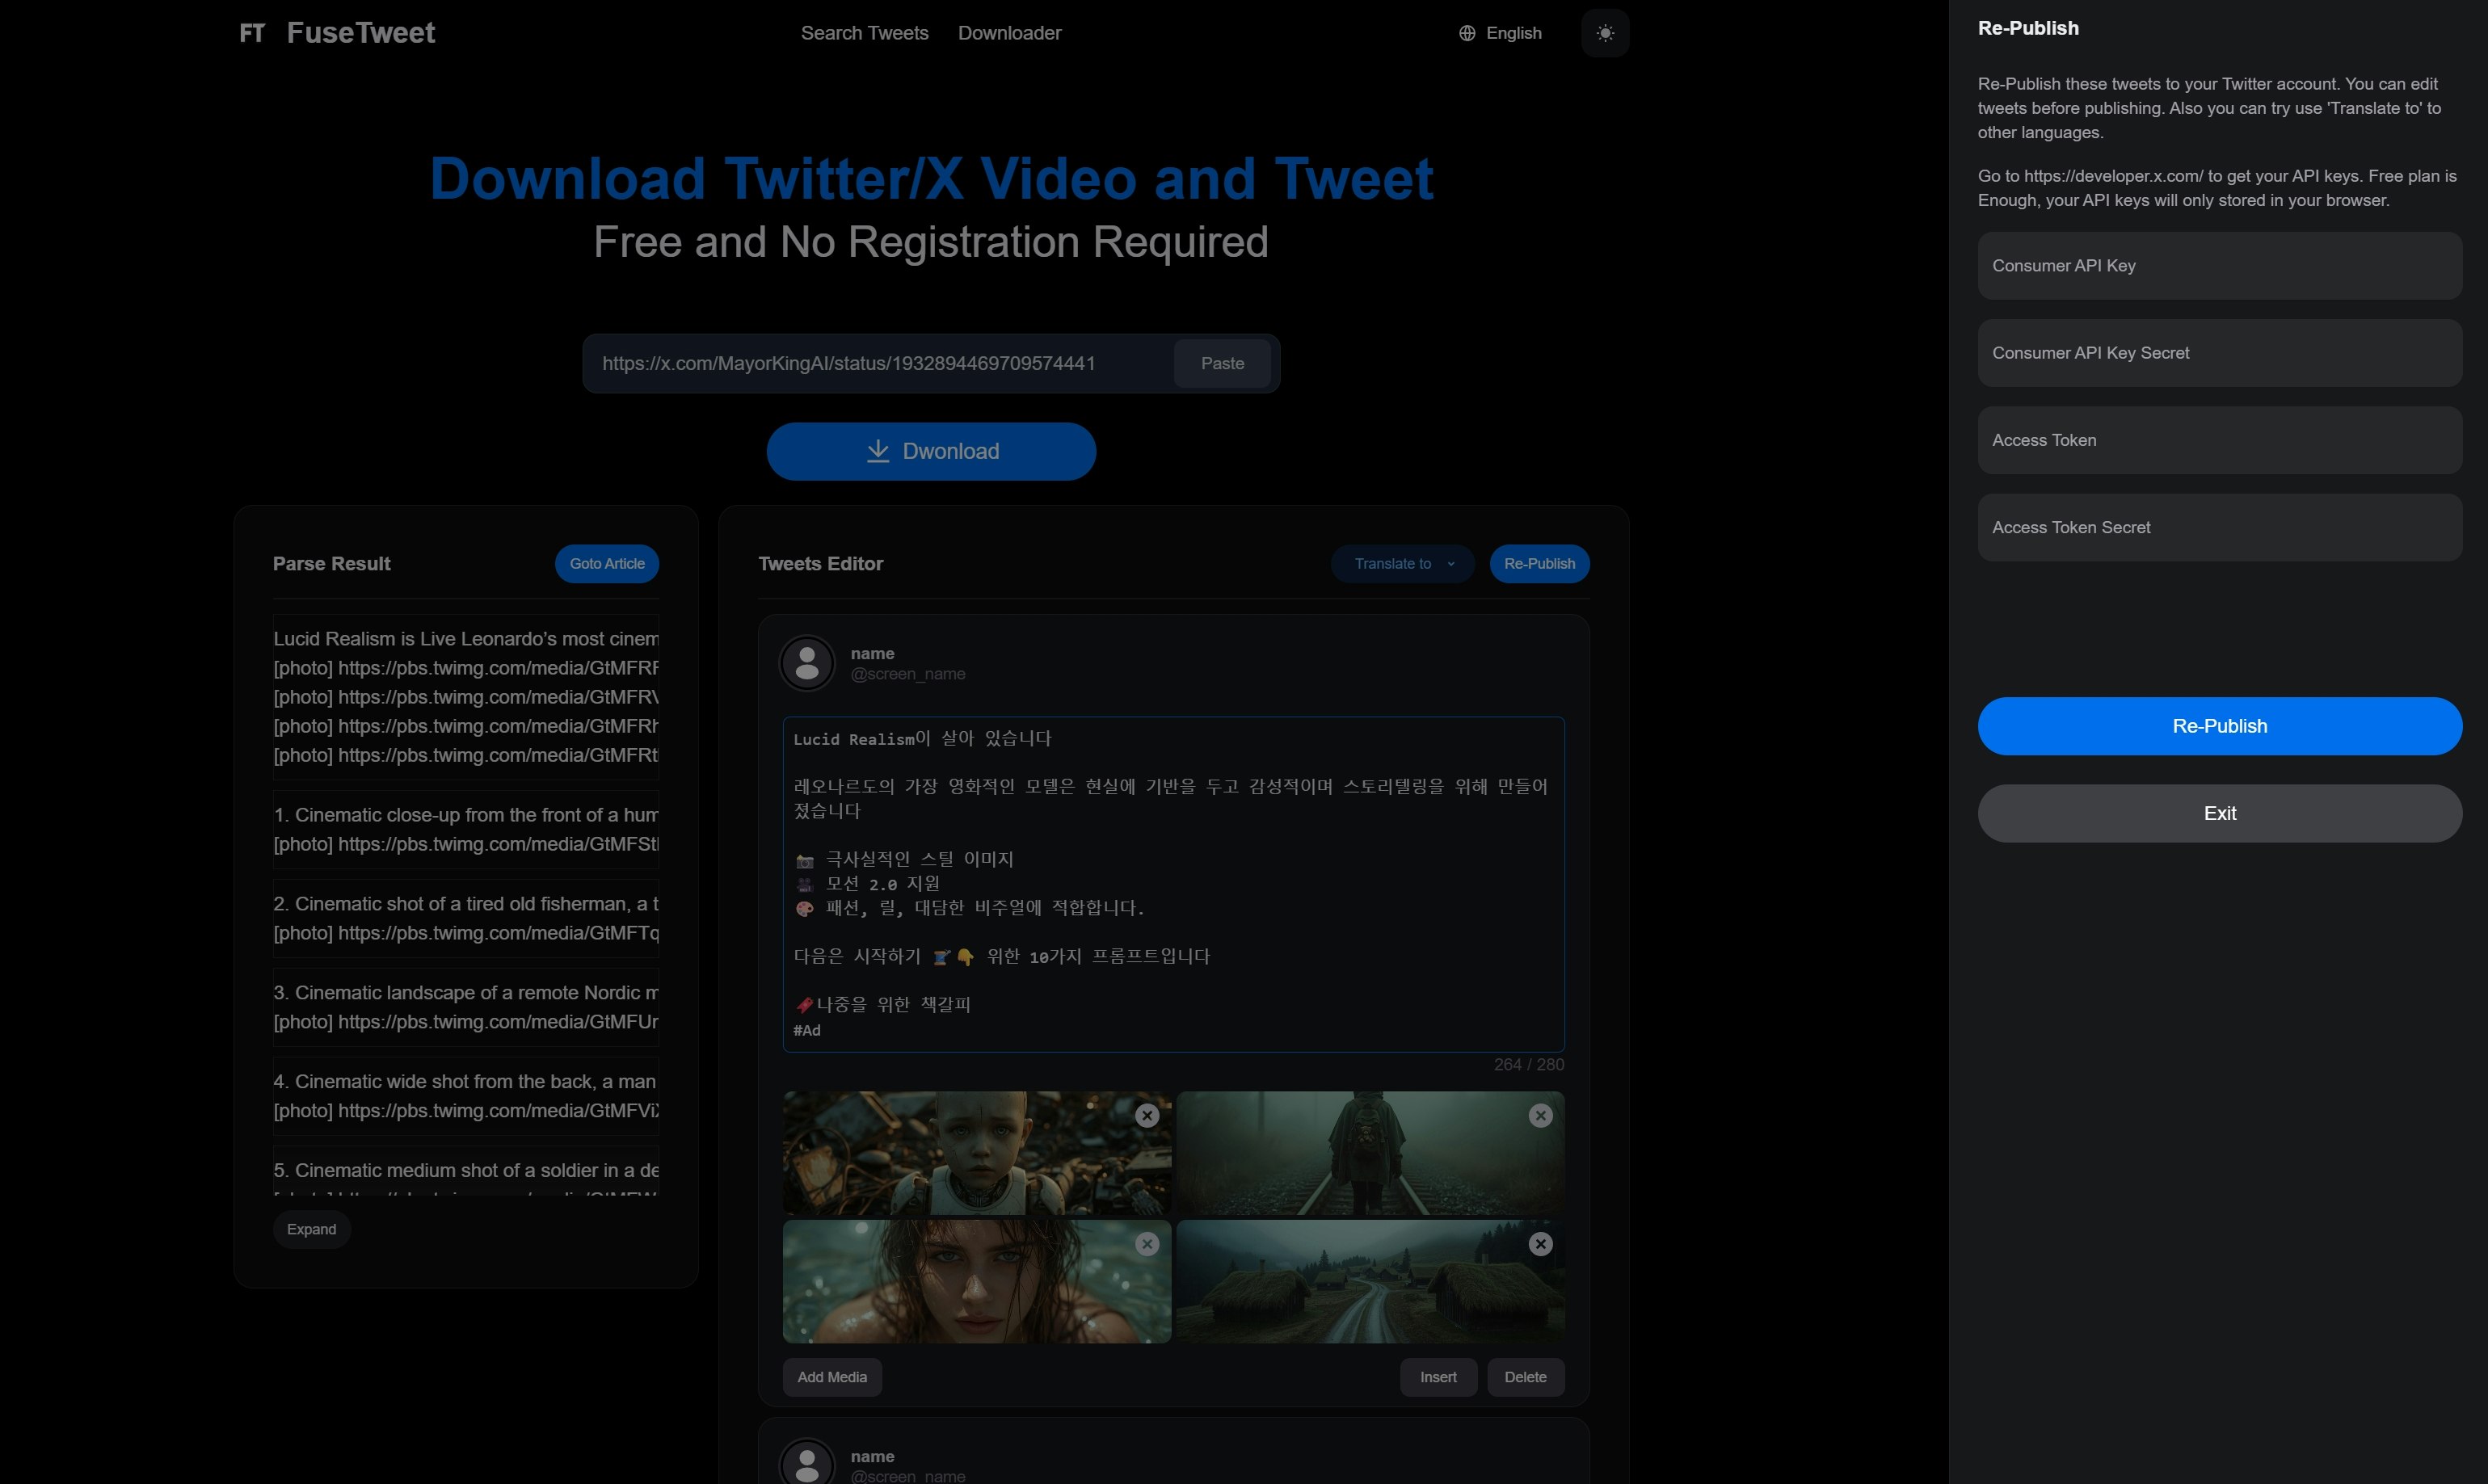Click the 'Re-Publish' side panel title
Image resolution: width=2488 pixels, height=1484 pixels.
[x=2028, y=28]
